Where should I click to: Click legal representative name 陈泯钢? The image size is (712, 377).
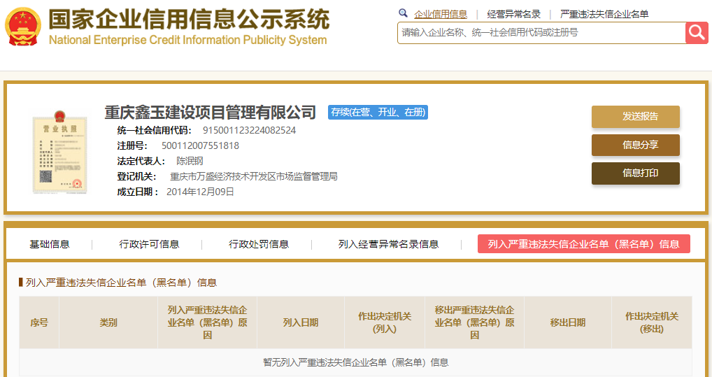point(190,162)
